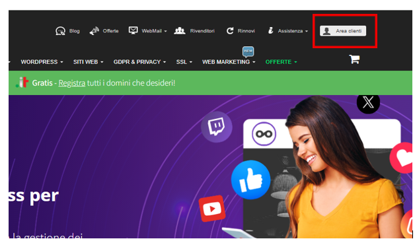Click the Offerte megaphone icon

(94, 31)
